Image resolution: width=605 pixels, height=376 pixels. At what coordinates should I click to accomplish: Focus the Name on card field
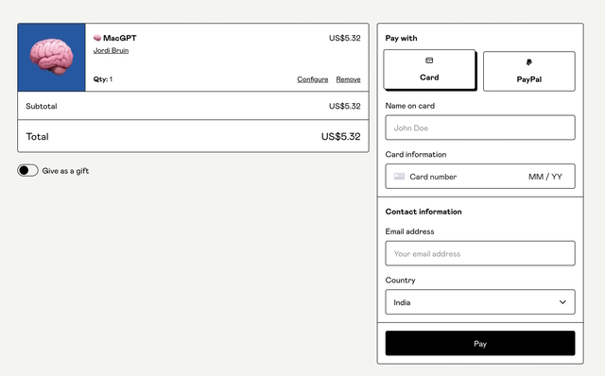click(480, 128)
